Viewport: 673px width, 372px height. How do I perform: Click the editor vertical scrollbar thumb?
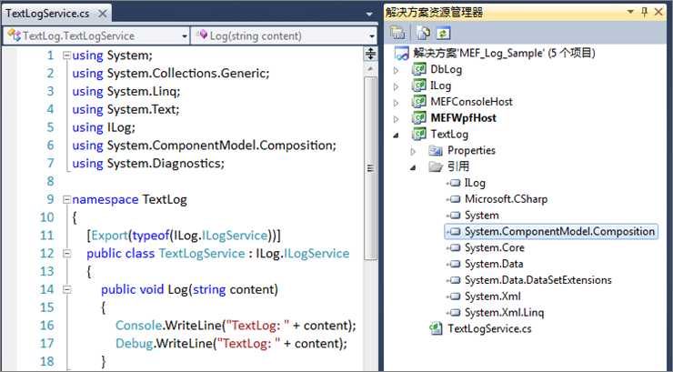(370, 168)
